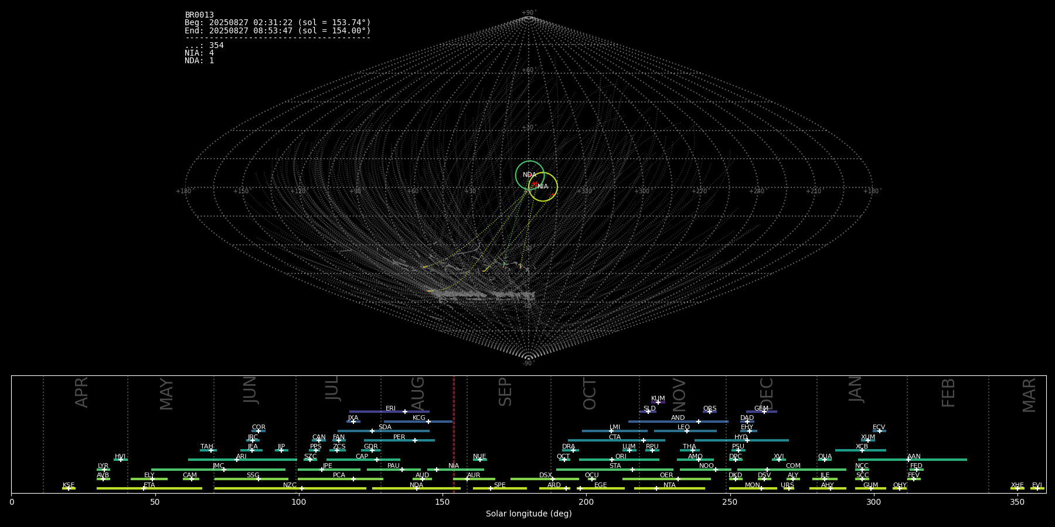Viewport: 1055px width, 527px height.
Task: Click the XHE shower label in timeline
Action: coord(1017,485)
